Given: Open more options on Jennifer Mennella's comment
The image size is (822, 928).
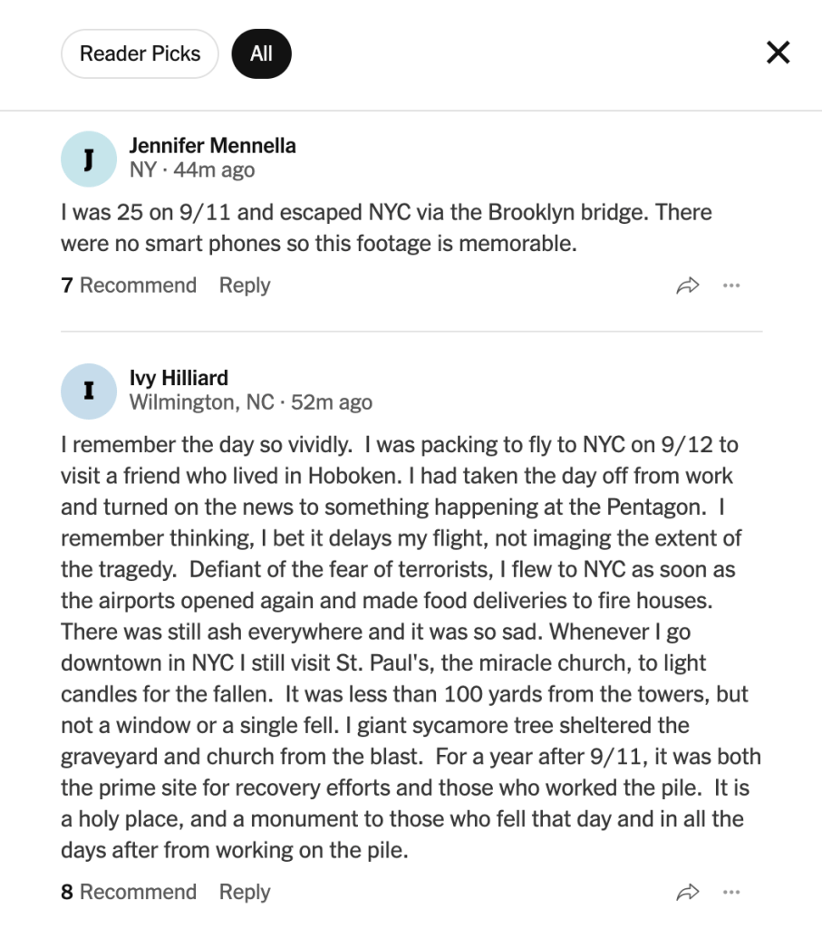Looking at the screenshot, I should point(731,285).
